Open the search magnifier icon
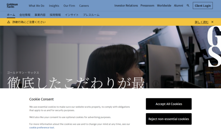The width and height of the screenshot is (221, 138). (188, 5)
